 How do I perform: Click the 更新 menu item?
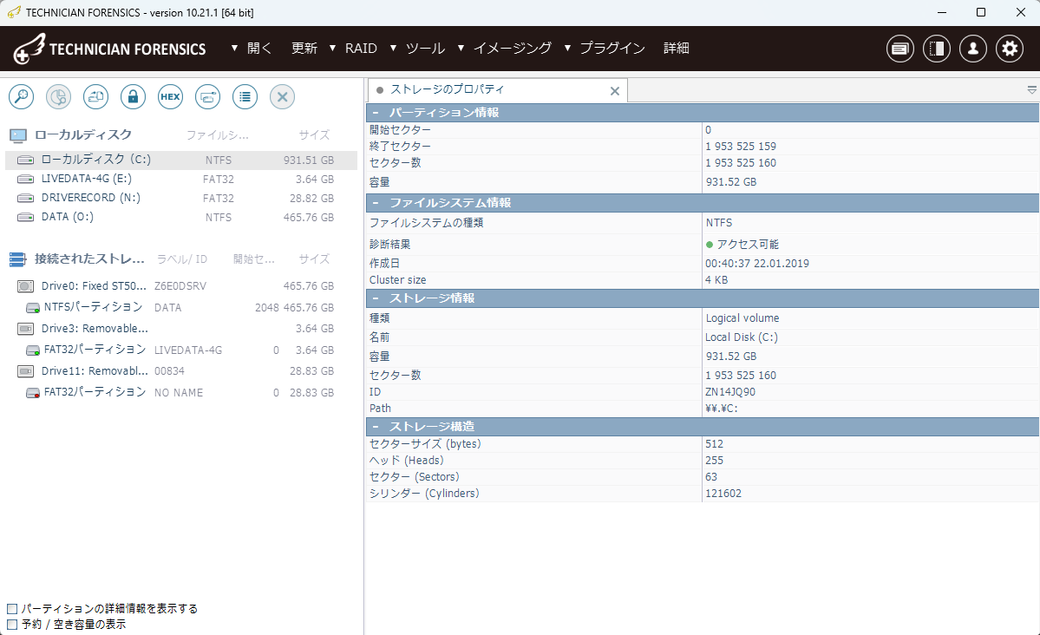[304, 49]
